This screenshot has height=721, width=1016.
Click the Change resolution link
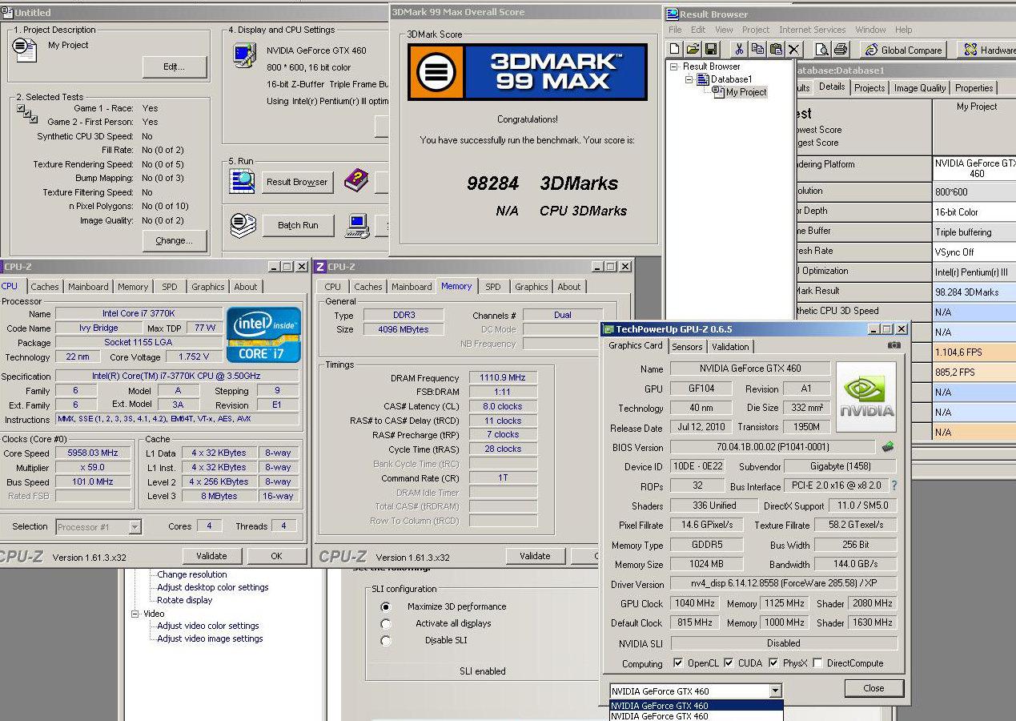[x=192, y=574]
